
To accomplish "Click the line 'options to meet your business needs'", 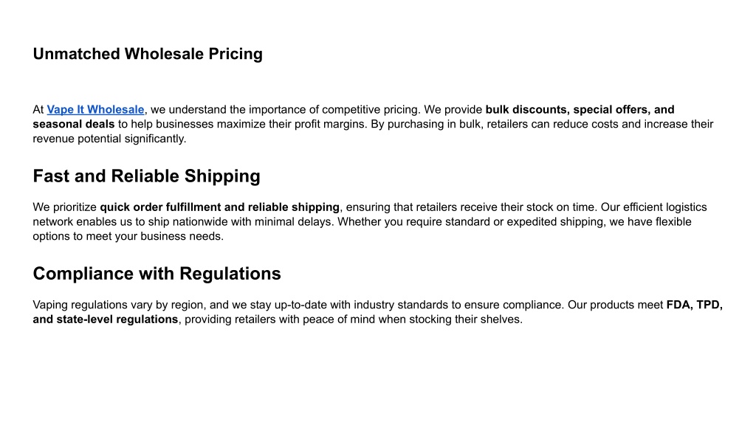I will 127,236.
